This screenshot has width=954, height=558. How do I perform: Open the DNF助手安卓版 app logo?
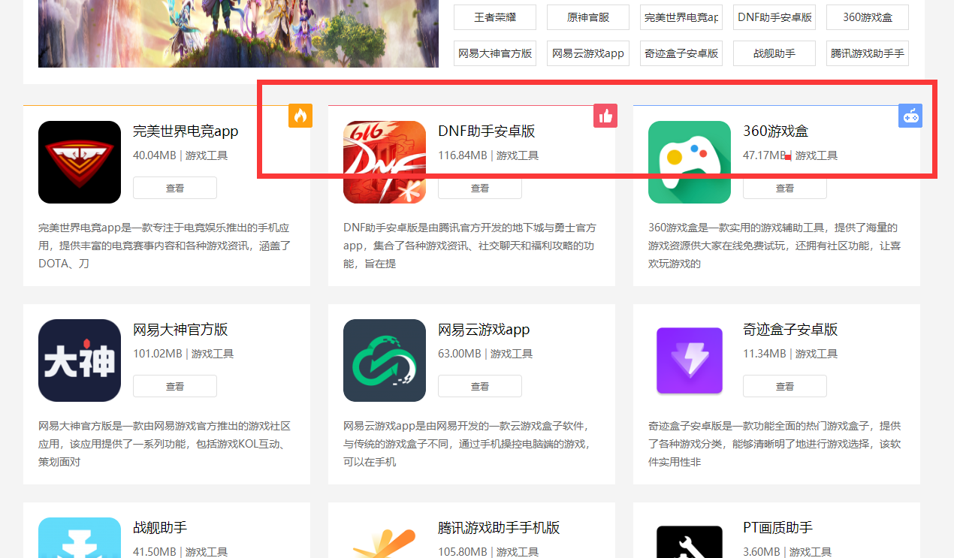(x=384, y=162)
